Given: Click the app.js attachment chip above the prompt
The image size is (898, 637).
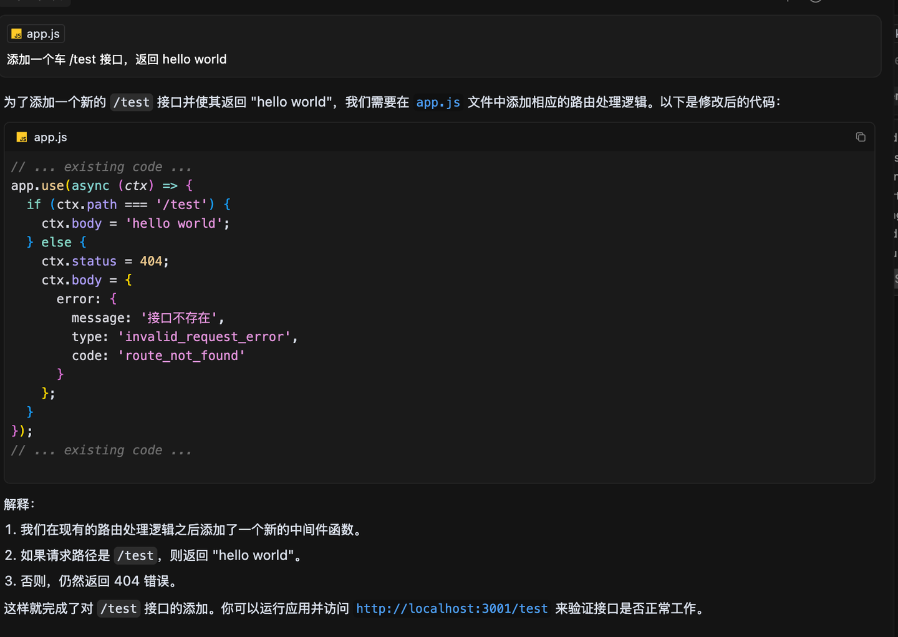Looking at the screenshot, I should (36, 33).
